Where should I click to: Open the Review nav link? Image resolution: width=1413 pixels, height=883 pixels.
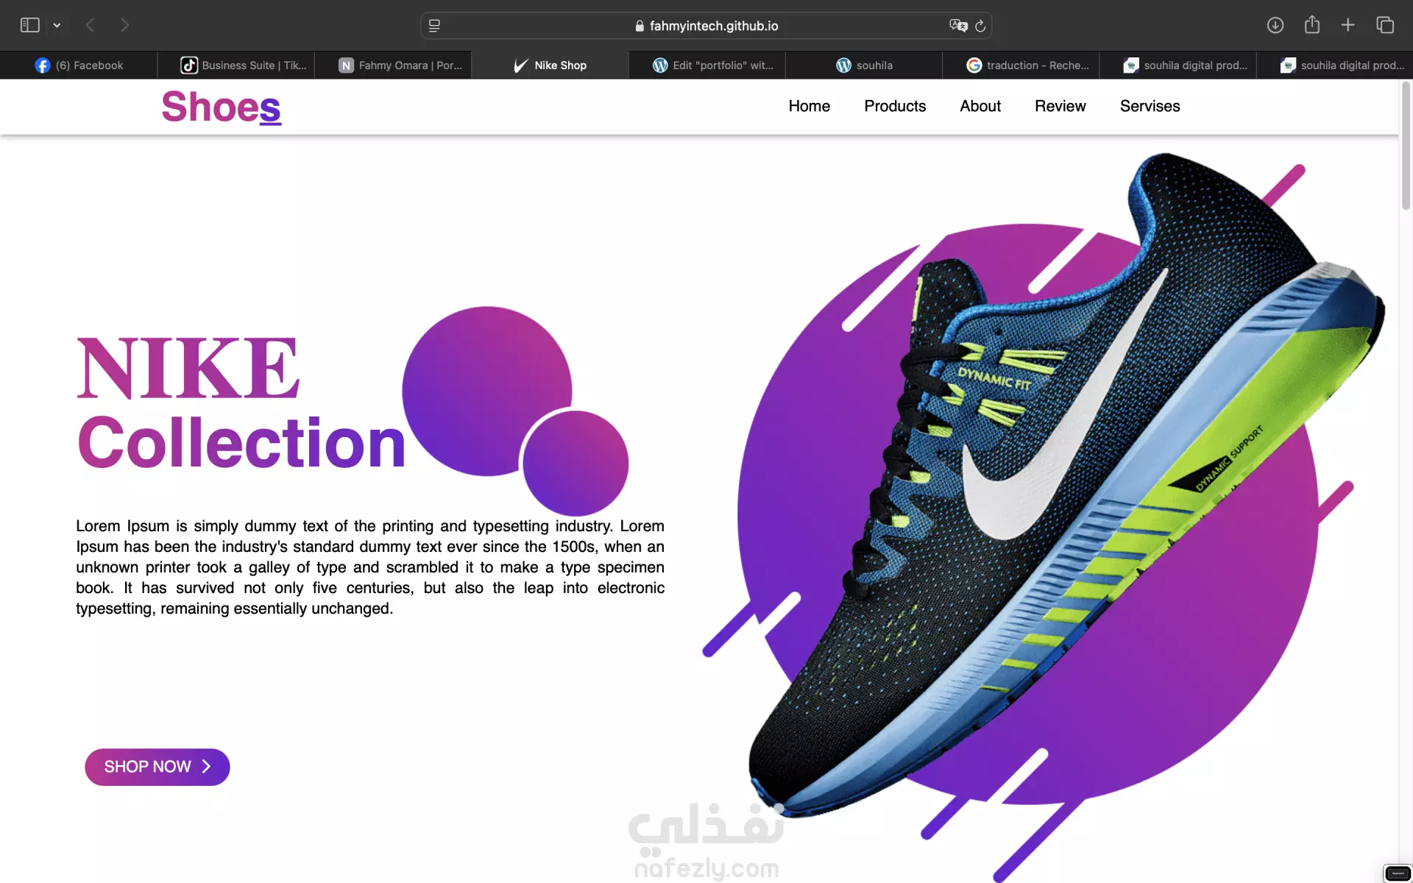tap(1060, 106)
